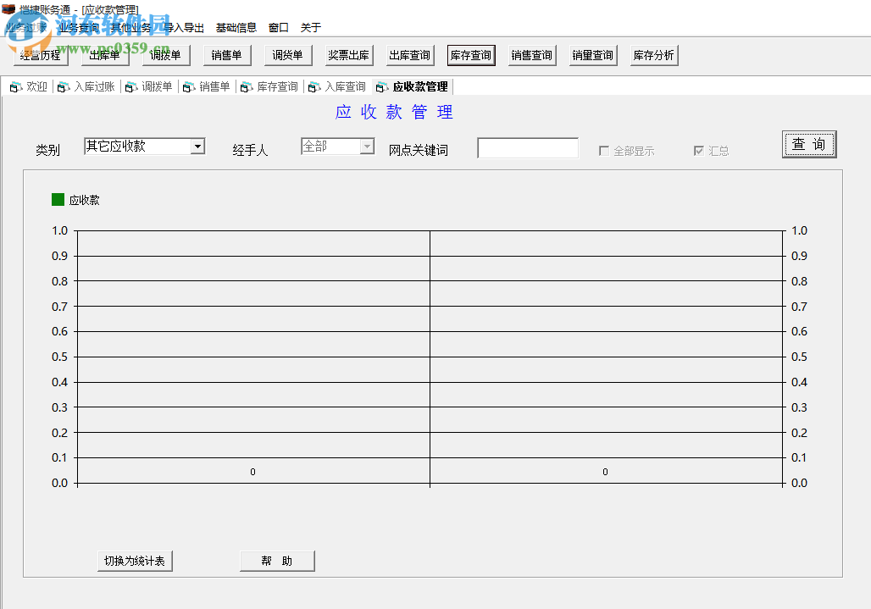This screenshot has width=871, height=609.
Task: Click the left chart bar value 0
Action: pos(252,472)
